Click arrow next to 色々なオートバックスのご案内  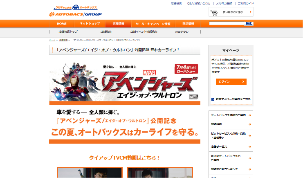click(x=250, y=158)
